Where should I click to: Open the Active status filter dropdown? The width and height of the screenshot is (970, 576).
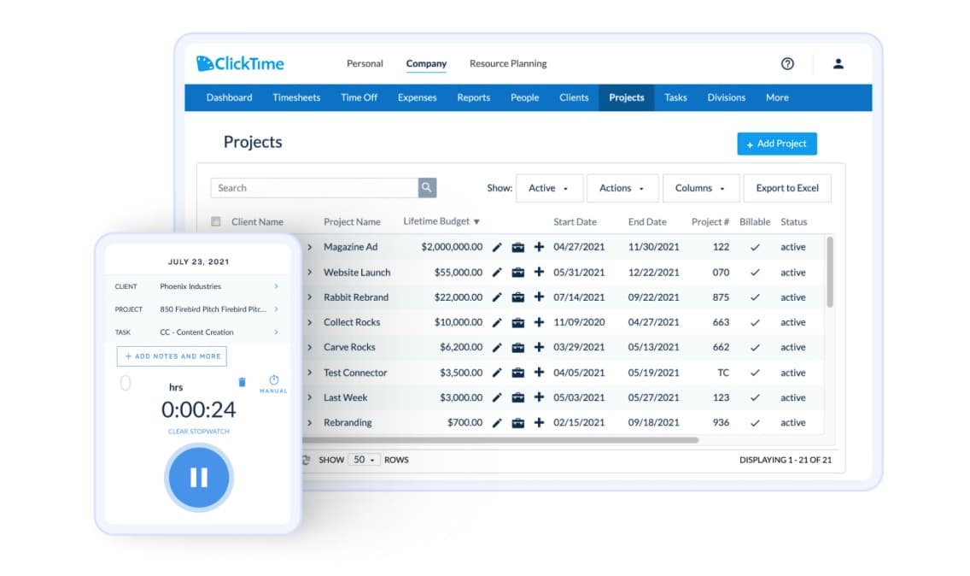549,187
